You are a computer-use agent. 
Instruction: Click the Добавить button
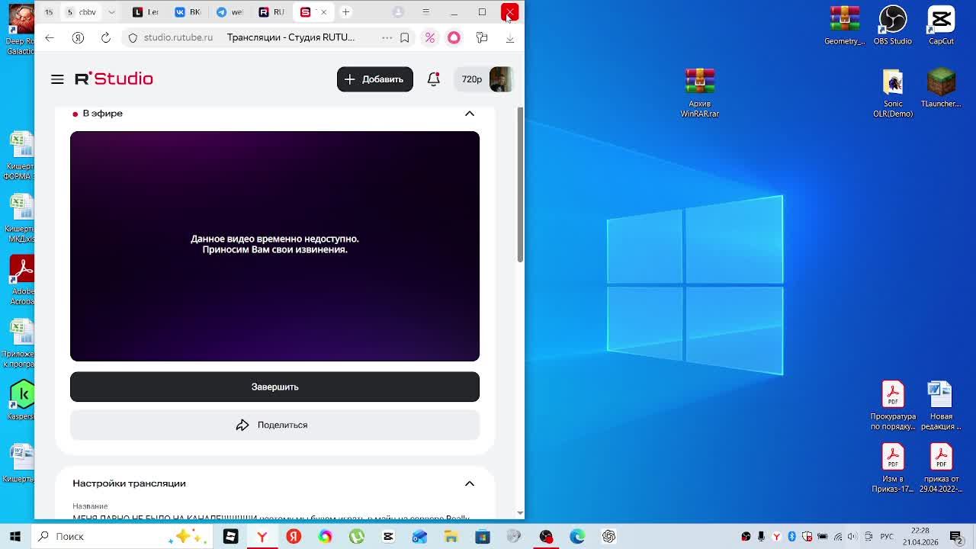[x=374, y=79]
